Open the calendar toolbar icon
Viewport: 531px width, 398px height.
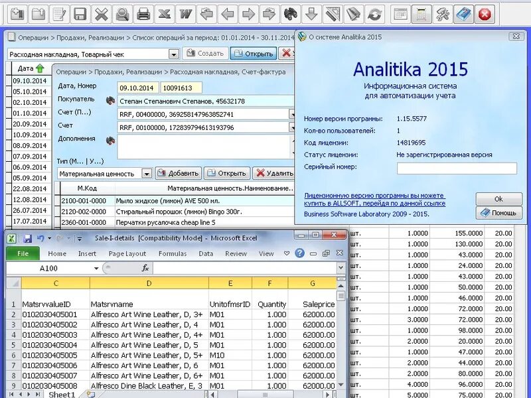(401, 14)
